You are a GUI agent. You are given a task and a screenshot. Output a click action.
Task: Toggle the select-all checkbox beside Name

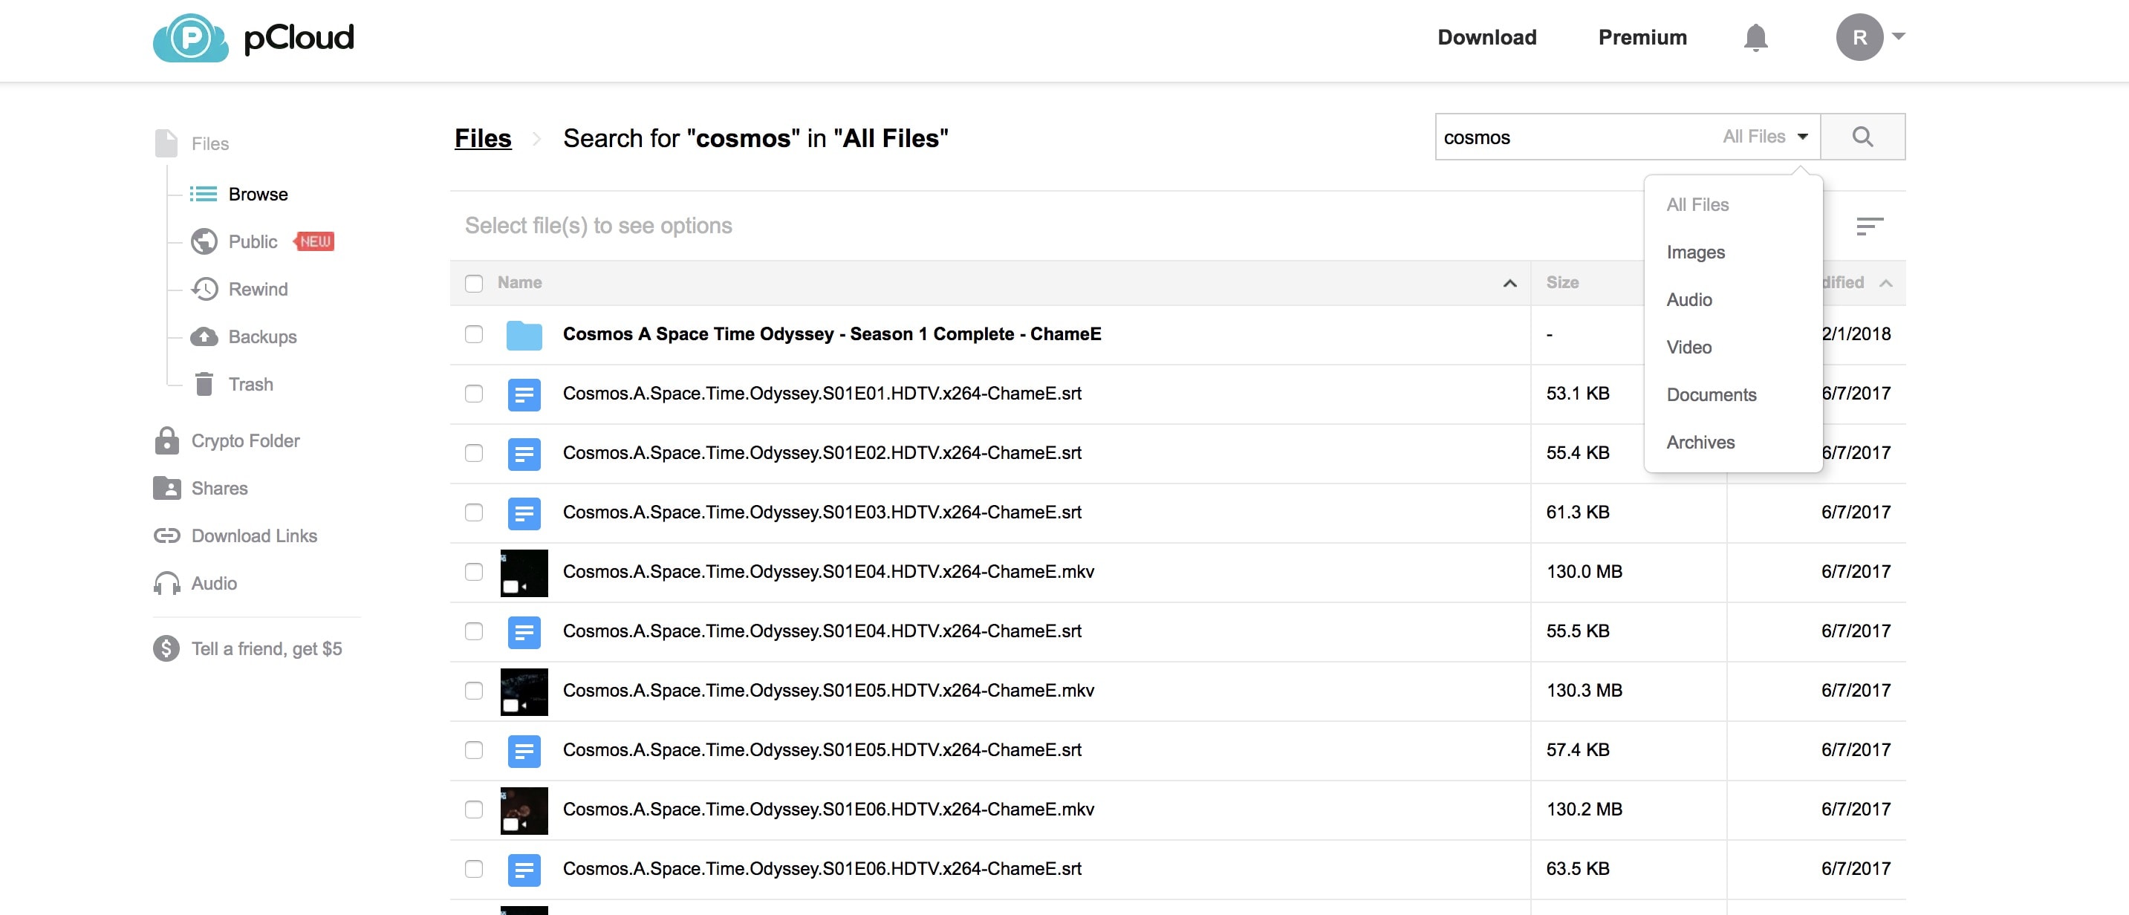(474, 284)
